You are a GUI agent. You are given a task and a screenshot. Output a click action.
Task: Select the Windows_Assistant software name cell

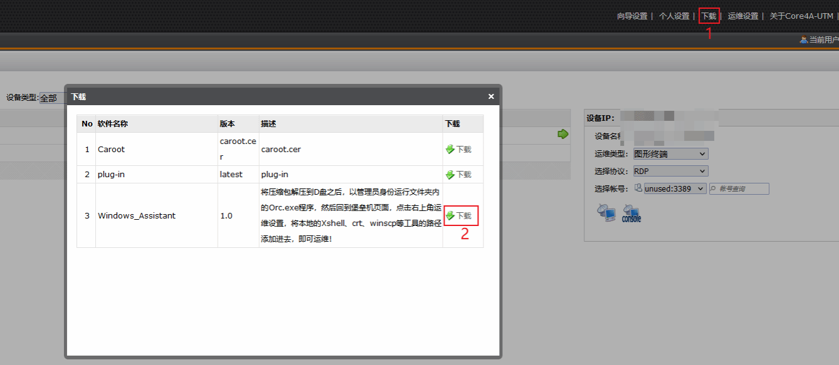[x=137, y=215]
